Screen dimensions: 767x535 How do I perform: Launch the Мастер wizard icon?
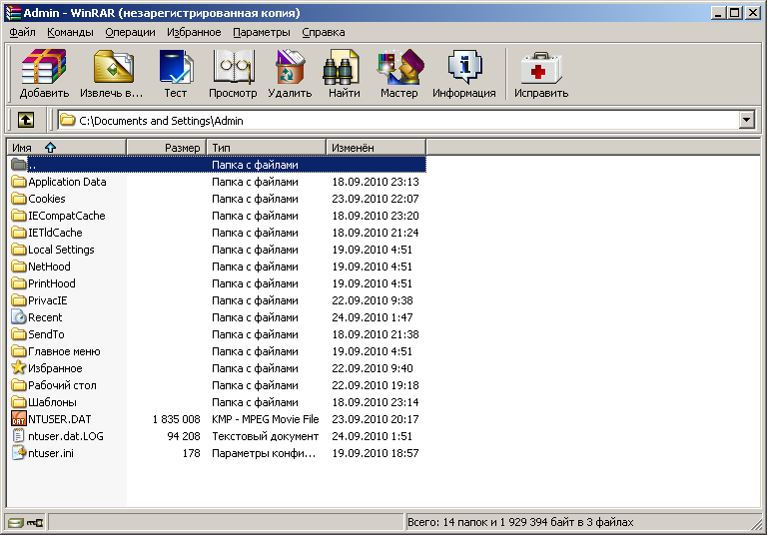pyautogui.click(x=400, y=67)
